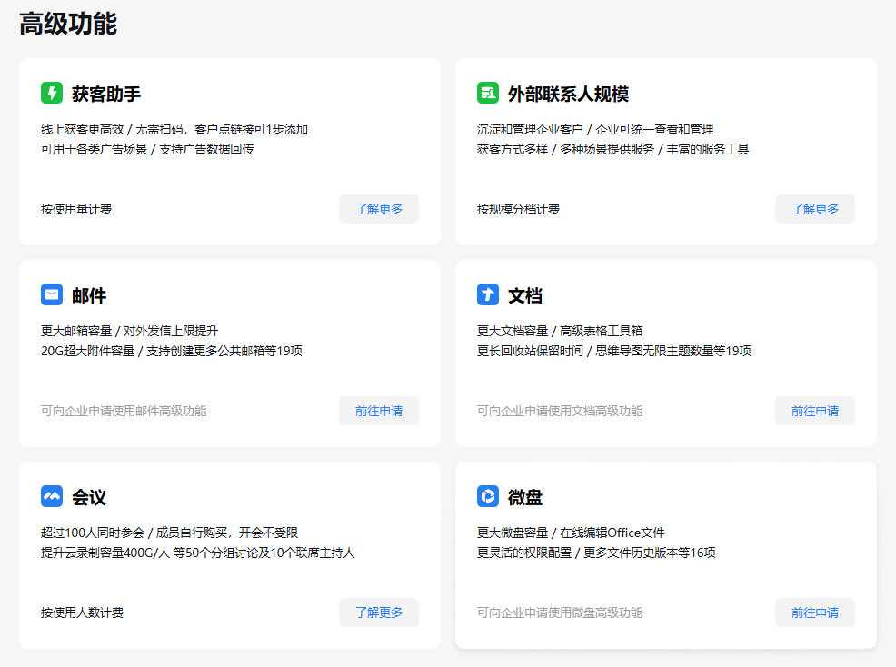Select 前往申请 in the 微盘 card
This screenshot has width=896, height=667.
815,612
